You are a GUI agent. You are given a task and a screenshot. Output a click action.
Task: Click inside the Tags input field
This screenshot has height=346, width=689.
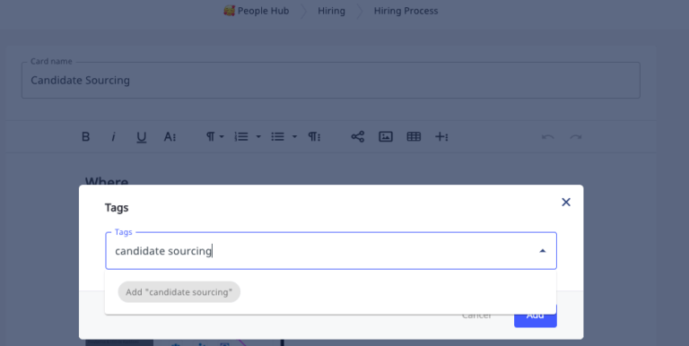(331, 251)
